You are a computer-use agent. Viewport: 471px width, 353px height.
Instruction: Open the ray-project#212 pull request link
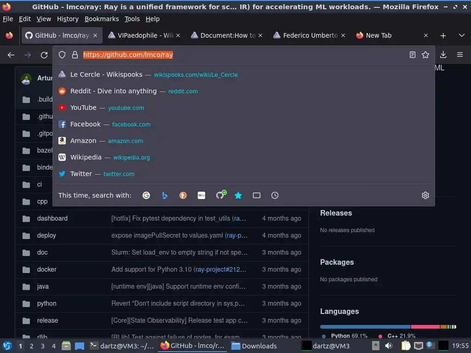click(221, 269)
